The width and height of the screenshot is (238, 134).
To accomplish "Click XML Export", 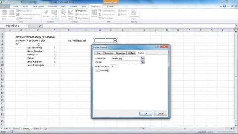I will [122, 15].
